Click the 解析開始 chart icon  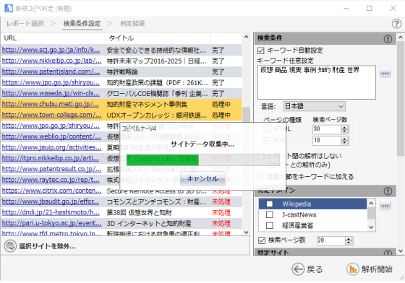[353, 269]
